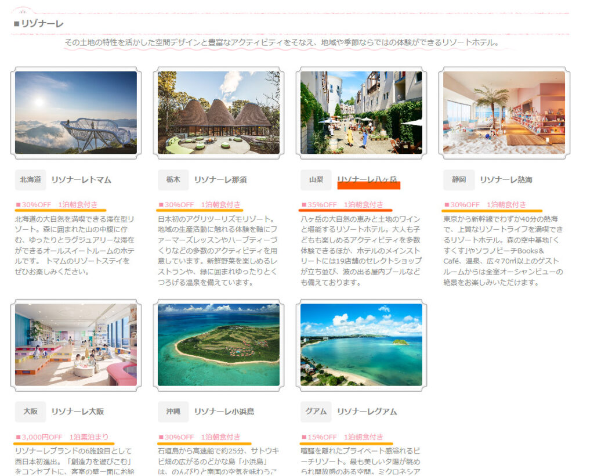594x476 pixels.
Task: Click the リゾナーレトマム hotel name
Action: (x=81, y=180)
